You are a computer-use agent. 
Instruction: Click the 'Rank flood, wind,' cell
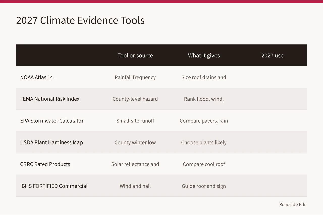point(204,99)
